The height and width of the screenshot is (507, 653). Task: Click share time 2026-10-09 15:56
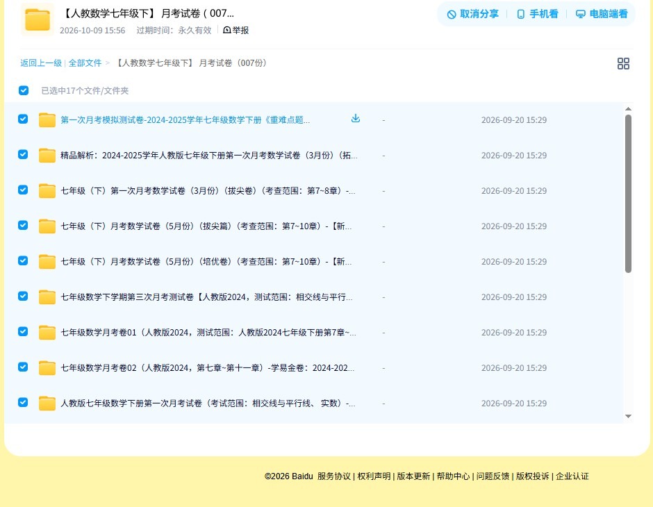tap(92, 31)
